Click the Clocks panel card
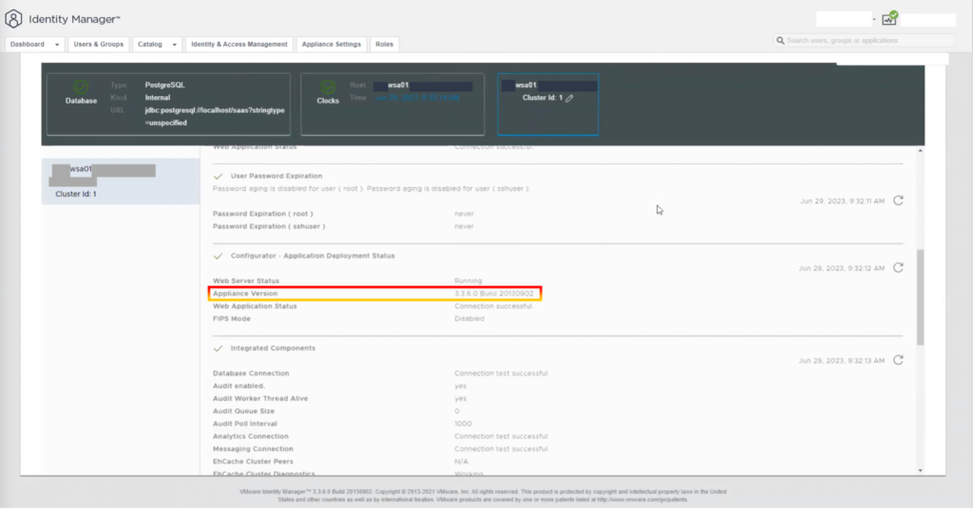973x511 pixels. 392,104
